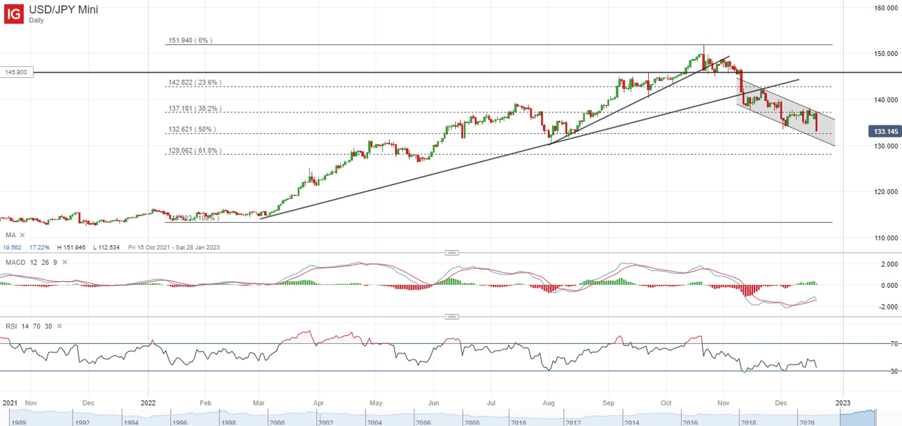The width and height of the screenshot is (902, 426).
Task: Close the MACD indicator panel
Action: 64,263
